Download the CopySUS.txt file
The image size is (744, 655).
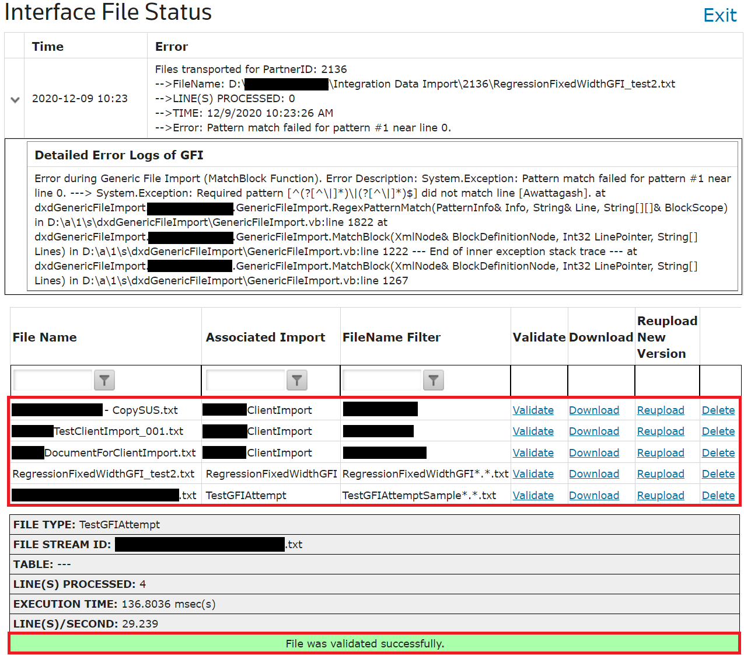coord(594,410)
